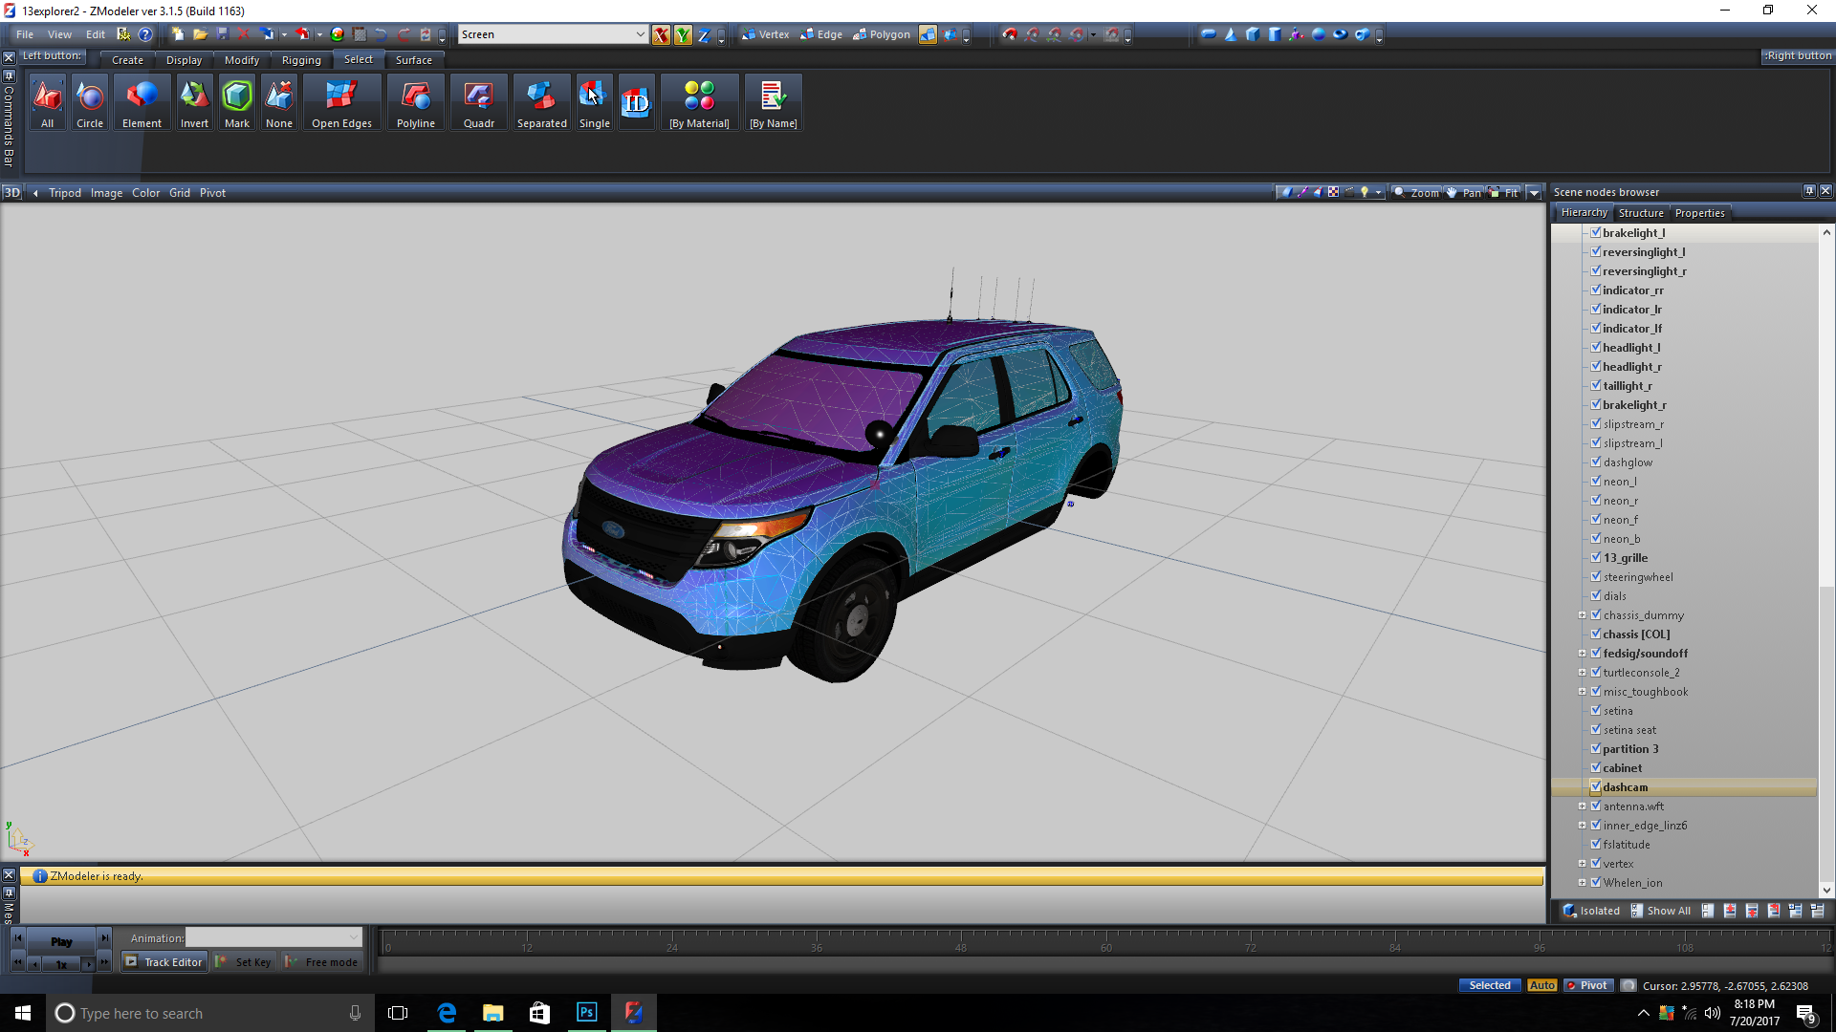Toggle the steeringwheel node checkbox
The height and width of the screenshot is (1032, 1836).
click(1596, 576)
